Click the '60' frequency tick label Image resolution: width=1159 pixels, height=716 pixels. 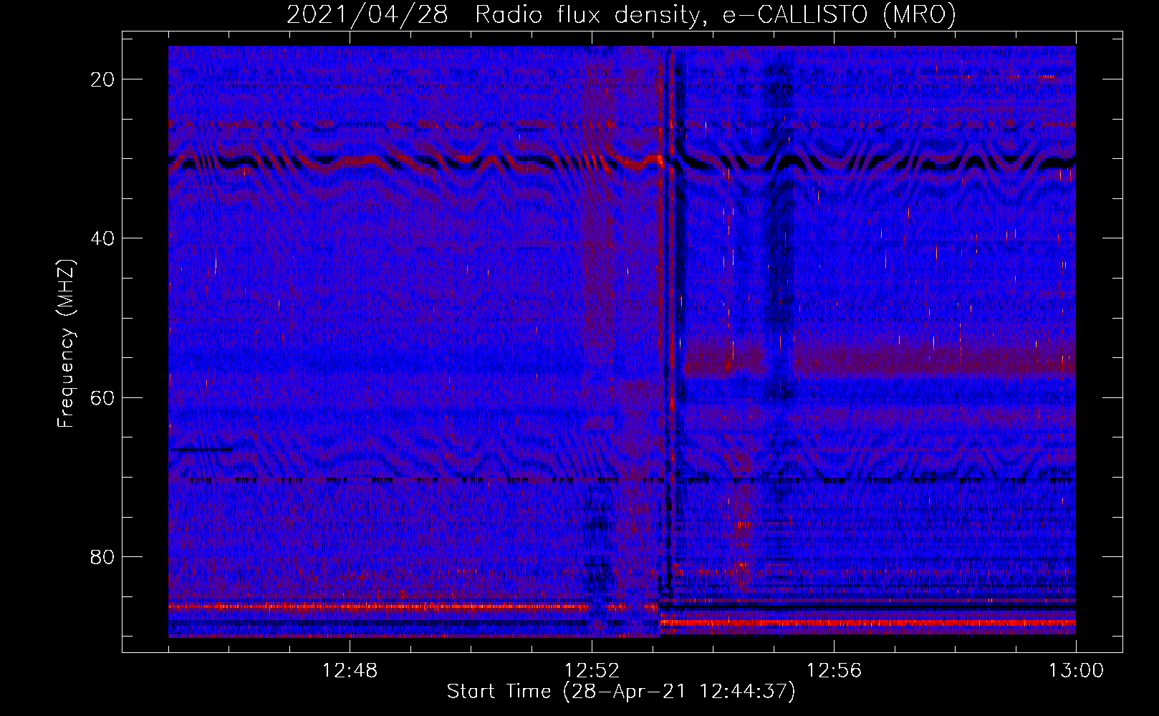click(102, 397)
